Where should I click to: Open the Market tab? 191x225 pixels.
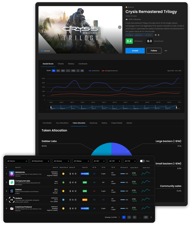tap(129, 123)
